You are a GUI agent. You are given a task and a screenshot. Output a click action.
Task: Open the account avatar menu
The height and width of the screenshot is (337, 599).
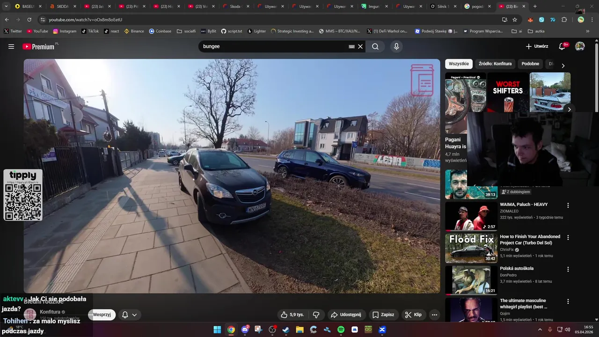coord(580,46)
